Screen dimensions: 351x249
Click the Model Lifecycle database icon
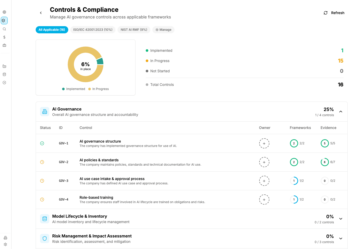[45, 219]
